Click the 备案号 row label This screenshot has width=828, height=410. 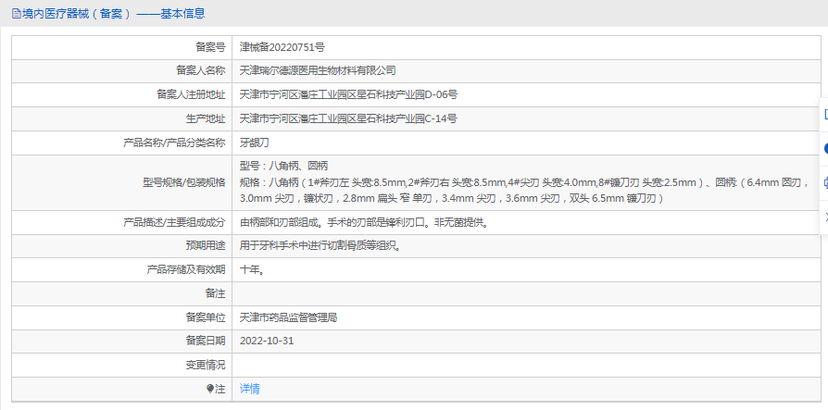click(x=210, y=47)
